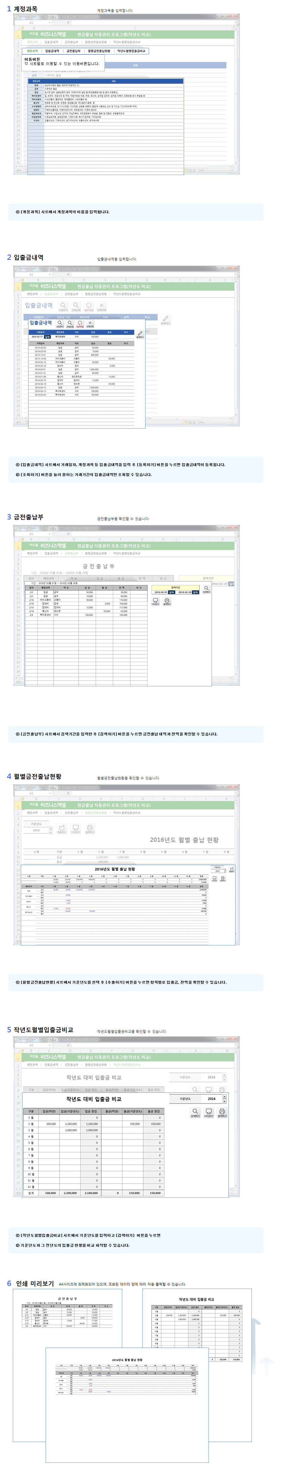The width and height of the screenshot is (282, 1467).
Task: Click faded 조회하기 icon on background 입출금내역 sheet
Action: click(x=63, y=306)
